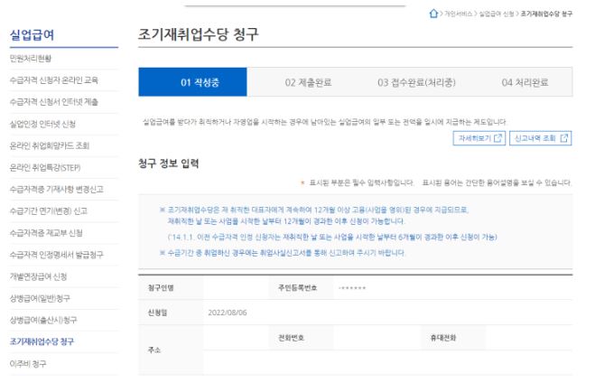The width and height of the screenshot is (595, 383).
Task: Open 신고내역 조회 button
Action: tap(540, 138)
